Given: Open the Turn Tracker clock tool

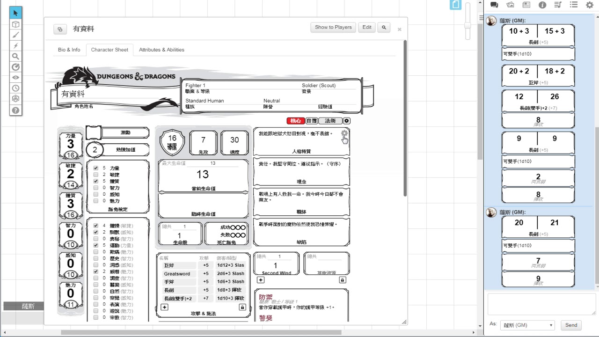Looking at the screenshot, I should point(15,88).
